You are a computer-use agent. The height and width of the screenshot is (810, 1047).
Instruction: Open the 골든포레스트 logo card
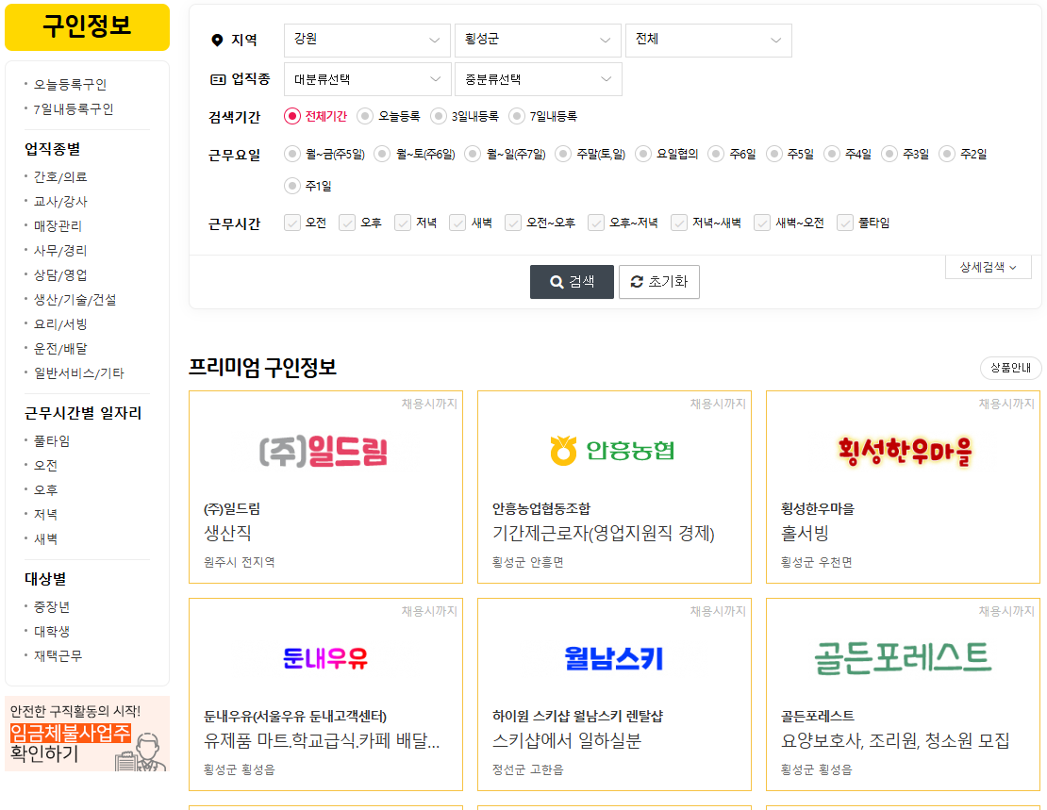pyautogui.click(x=903, y=658)
